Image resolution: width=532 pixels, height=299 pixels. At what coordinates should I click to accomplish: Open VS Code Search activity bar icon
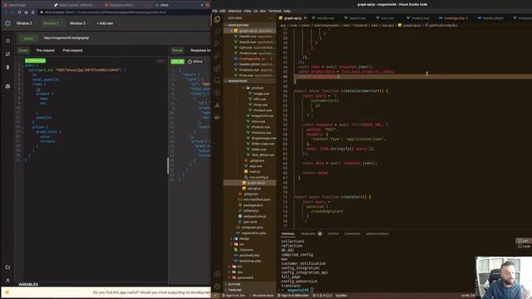pyautogui.click(x=217, y=32)
